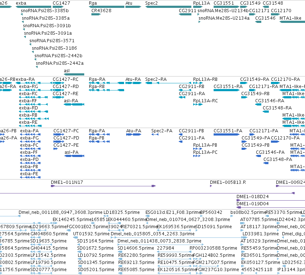Click the CG31546 gene label
The height and width of the screenshot is (275, 305).
point(265,18)
